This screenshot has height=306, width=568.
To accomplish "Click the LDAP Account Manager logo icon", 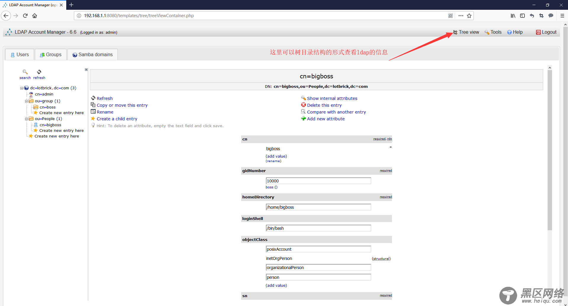I will (9, 32).
